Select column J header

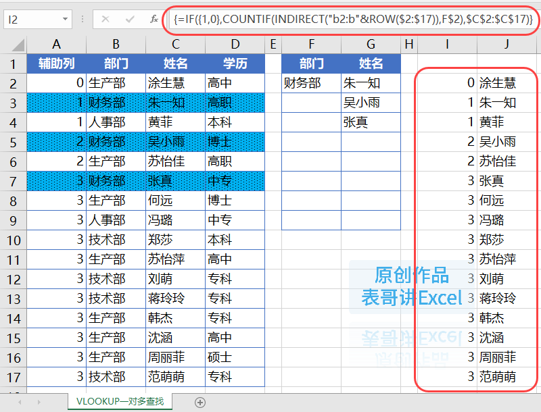[507, 45]
